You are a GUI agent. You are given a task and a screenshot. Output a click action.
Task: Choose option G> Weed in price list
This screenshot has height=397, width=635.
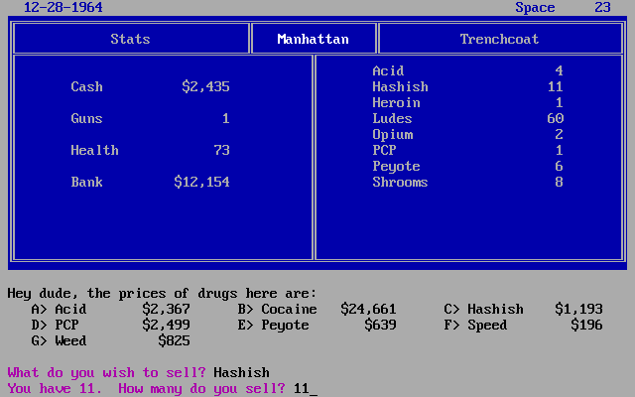(59, 340)
